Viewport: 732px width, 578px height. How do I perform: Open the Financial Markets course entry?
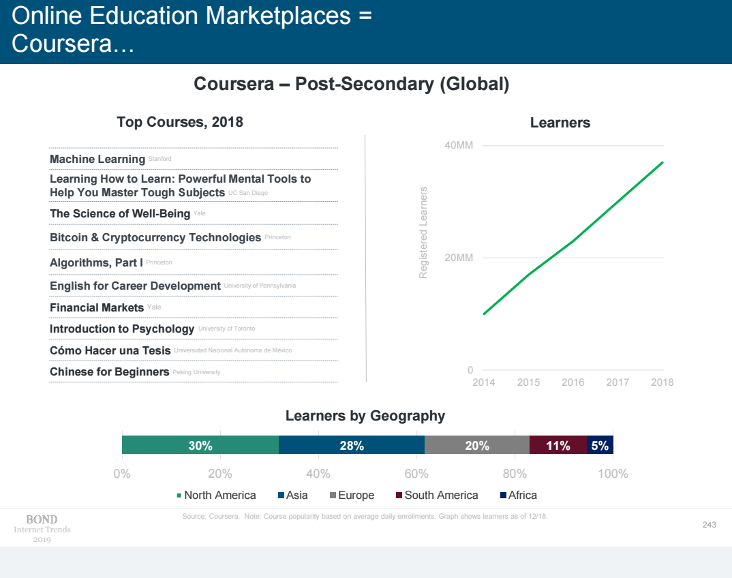pos(97,307)
